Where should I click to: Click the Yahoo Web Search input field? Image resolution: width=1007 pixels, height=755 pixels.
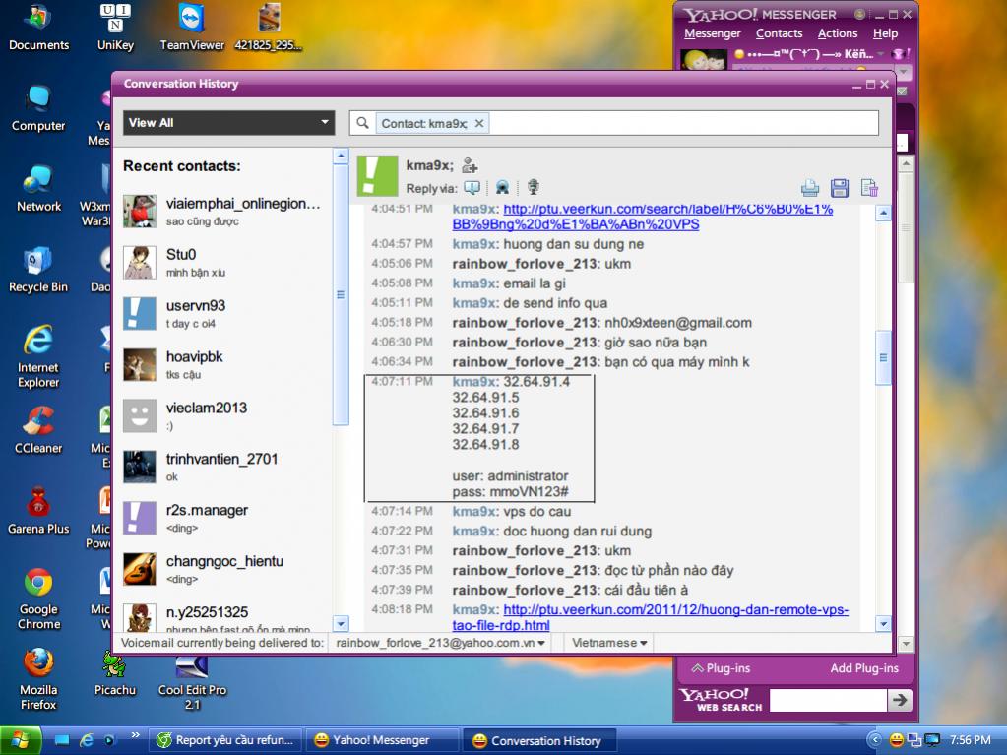coord(826,700)
